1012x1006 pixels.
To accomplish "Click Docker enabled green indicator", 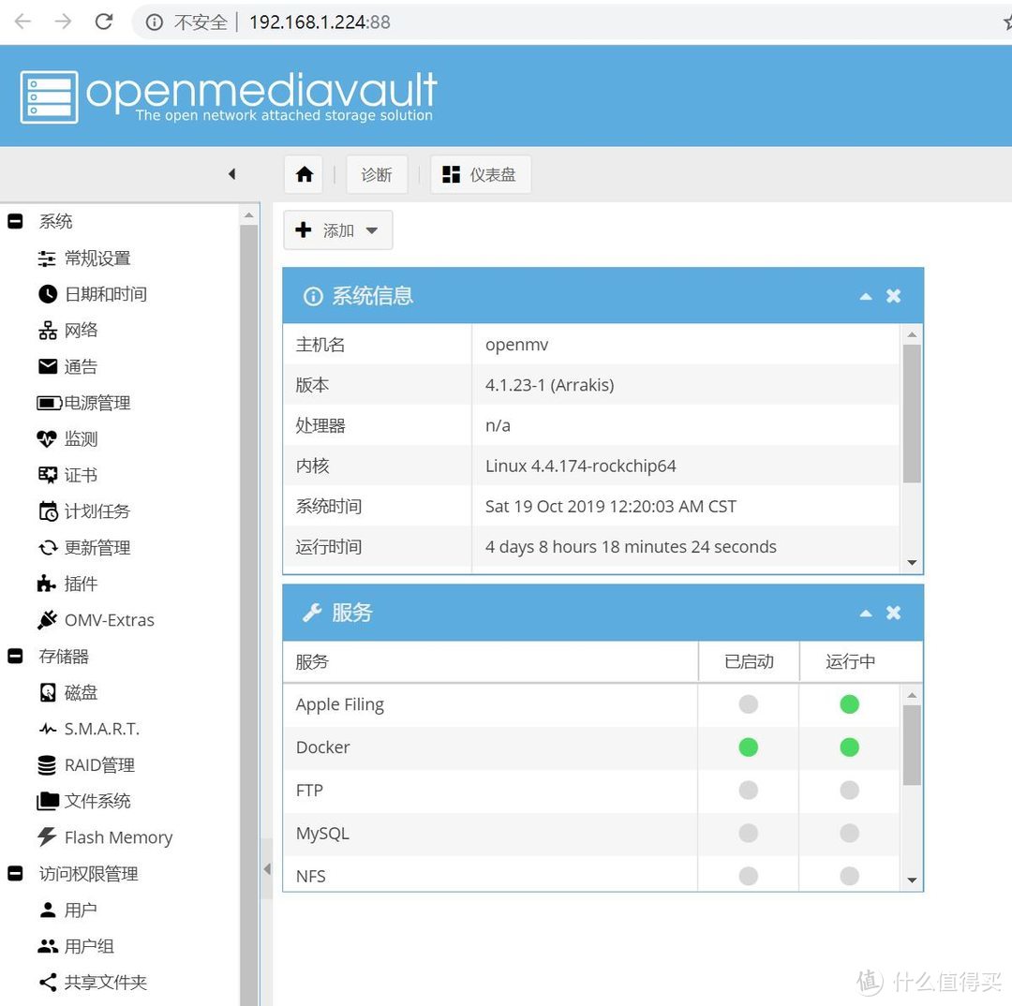I will (x=748, y=747).
